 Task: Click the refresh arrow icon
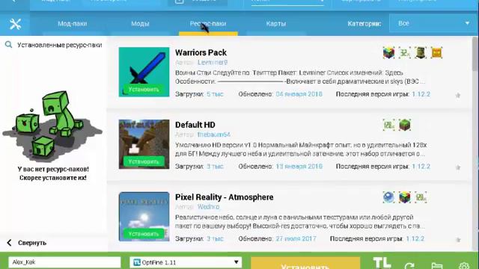(x=409, y=266)
